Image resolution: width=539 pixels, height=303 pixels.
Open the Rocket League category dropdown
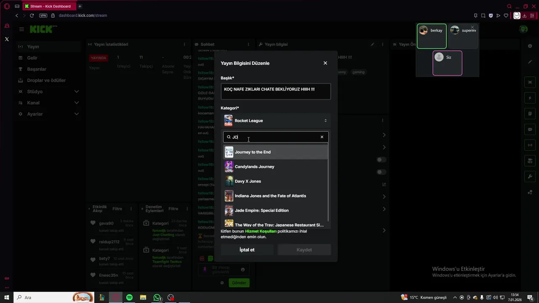coord(275,121)
